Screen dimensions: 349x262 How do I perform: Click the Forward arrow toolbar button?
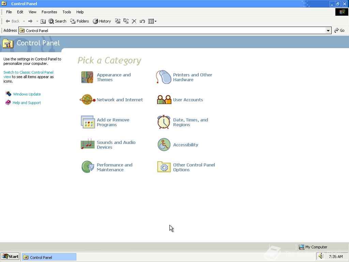click(x=30, y=21)
